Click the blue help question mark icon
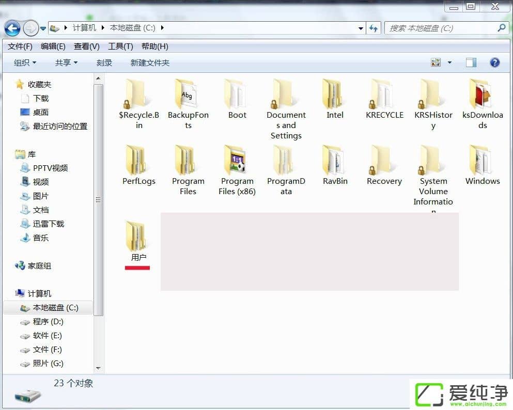Viewport: 513px width, 410px height. tap(494, 62)
